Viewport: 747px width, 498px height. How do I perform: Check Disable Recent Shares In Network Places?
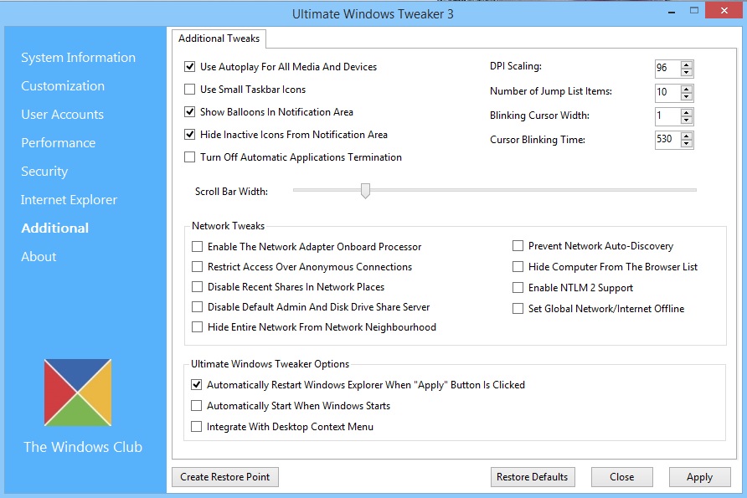(197, 286)
